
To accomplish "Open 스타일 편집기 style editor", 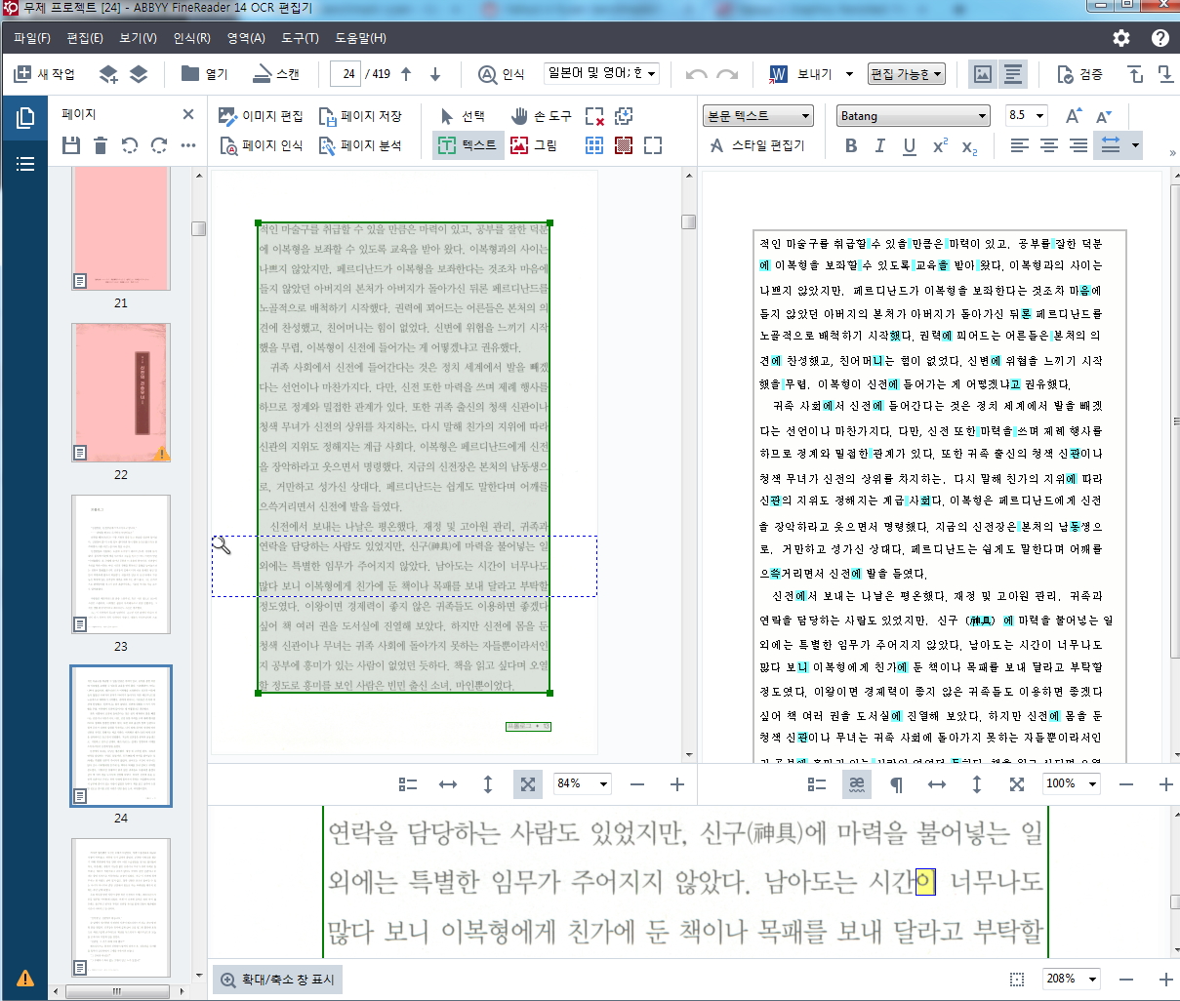I will [757, 145].
